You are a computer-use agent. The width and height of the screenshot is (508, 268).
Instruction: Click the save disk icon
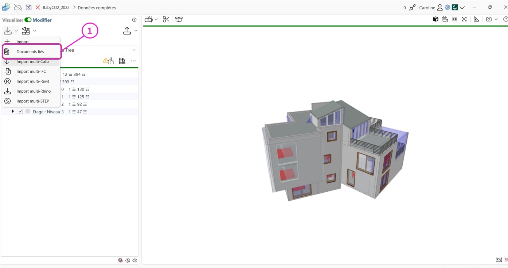point(28,8)
